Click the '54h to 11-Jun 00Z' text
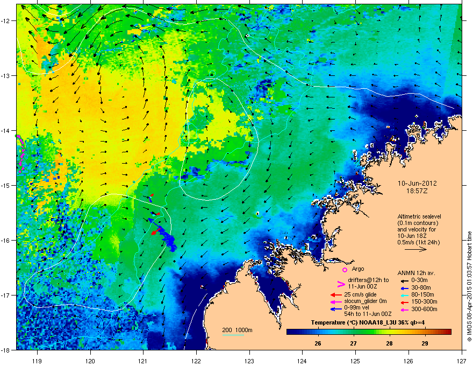 click(368, 314)
